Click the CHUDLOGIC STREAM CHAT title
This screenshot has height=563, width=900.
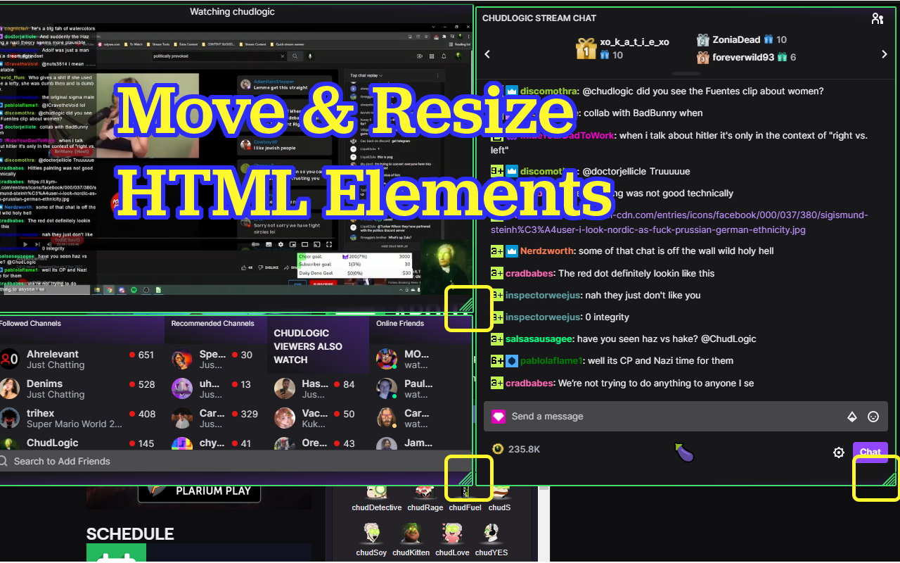point(539,18)
